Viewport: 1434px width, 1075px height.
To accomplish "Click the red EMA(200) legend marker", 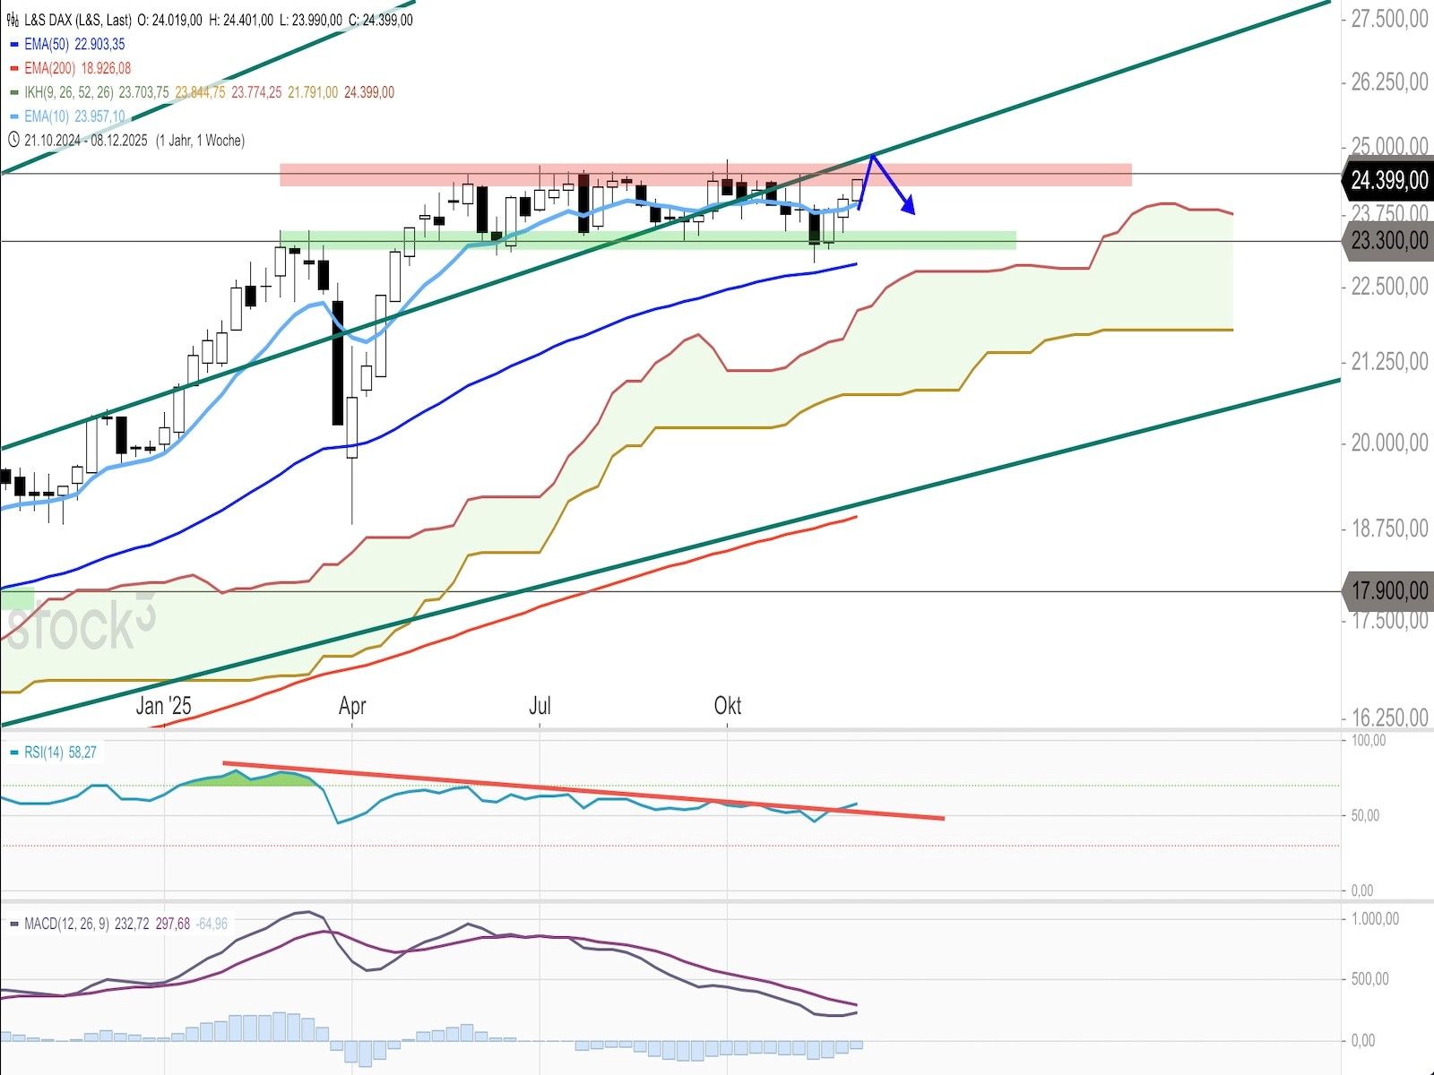I will point(13,69).
